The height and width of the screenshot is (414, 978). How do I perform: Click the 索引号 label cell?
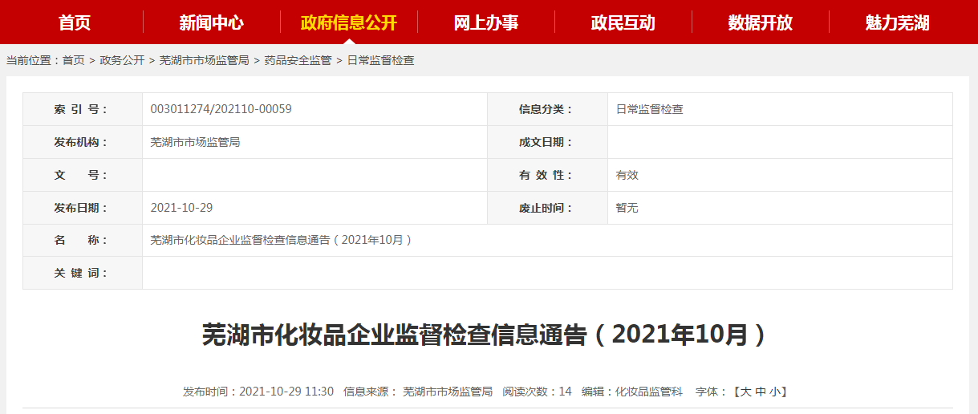tap(83, 109)
